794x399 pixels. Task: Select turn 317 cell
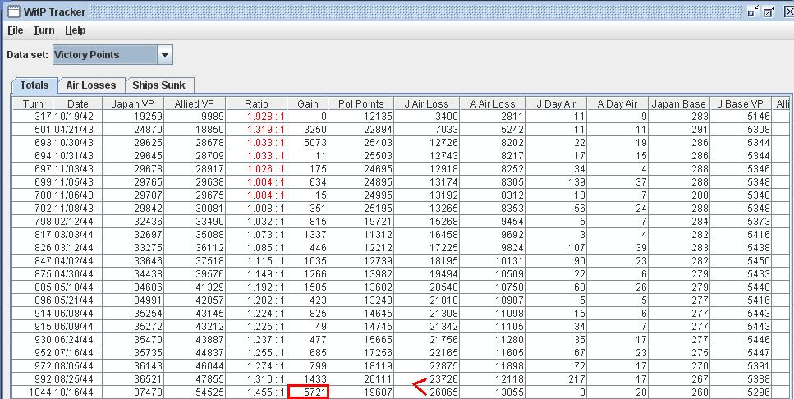pos(33,117)
